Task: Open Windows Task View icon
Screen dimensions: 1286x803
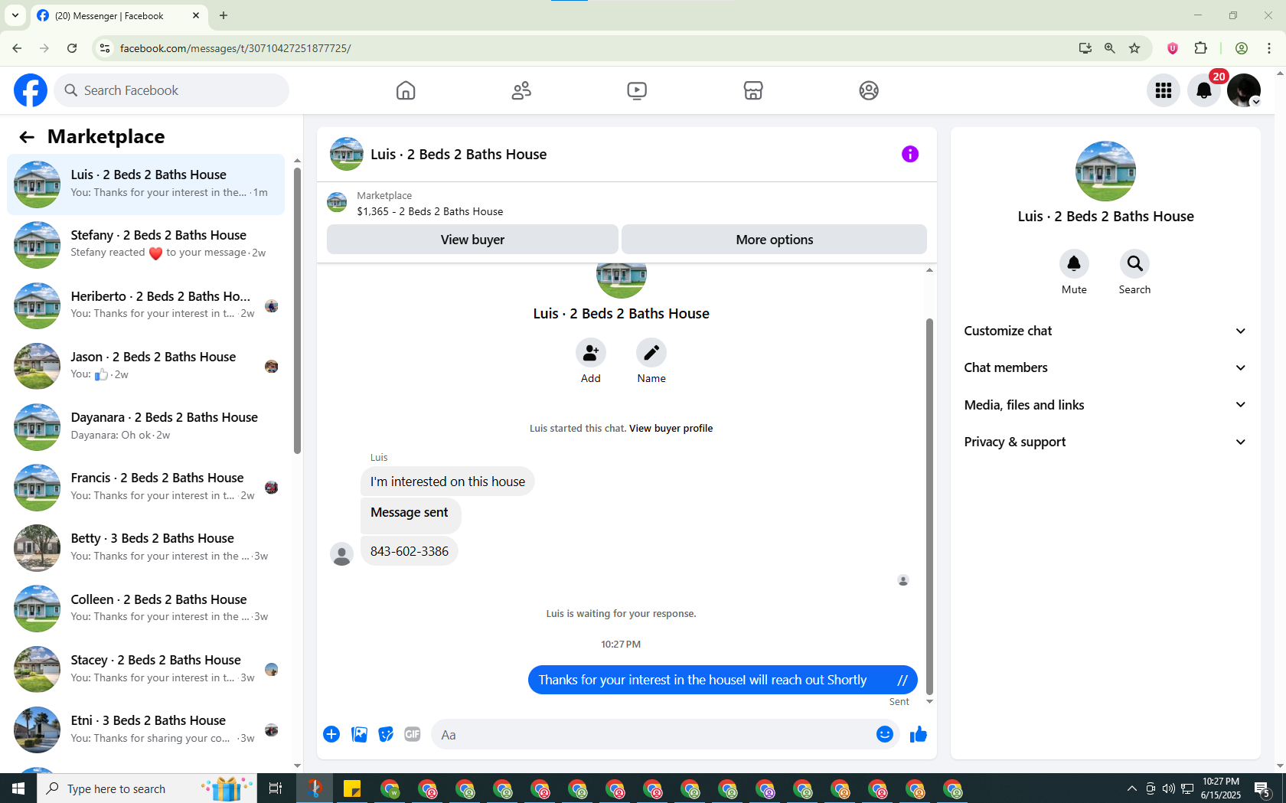Action: (276, 788)
